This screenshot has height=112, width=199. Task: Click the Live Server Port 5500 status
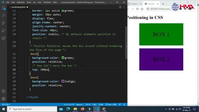coord(111,105)
